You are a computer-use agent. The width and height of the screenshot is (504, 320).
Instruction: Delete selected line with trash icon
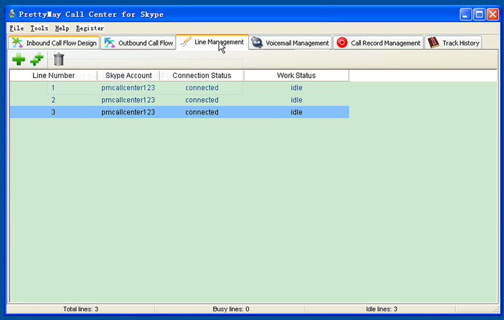[59, 59]
